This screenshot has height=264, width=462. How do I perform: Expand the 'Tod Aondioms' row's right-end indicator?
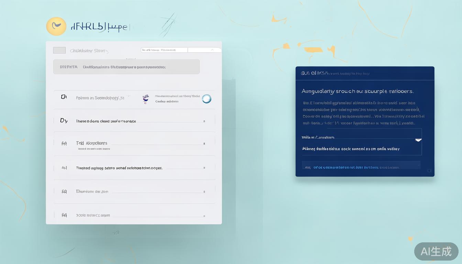click(x=204, y=144)
